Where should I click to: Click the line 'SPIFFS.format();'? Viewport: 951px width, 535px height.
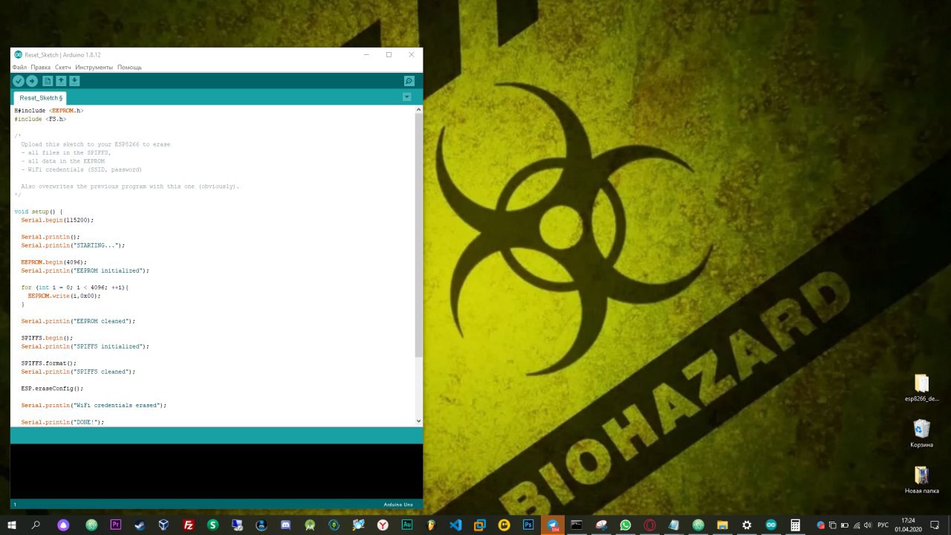(x=48, y=363)
